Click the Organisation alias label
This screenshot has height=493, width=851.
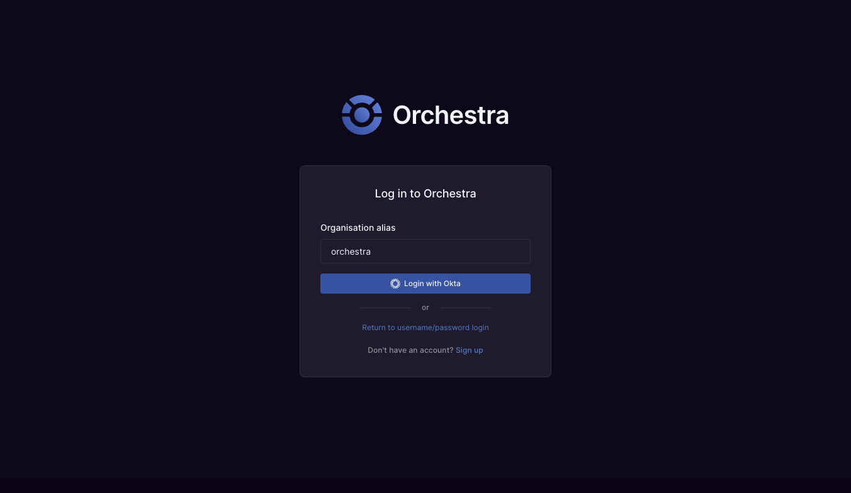click(x=358, y=228)
